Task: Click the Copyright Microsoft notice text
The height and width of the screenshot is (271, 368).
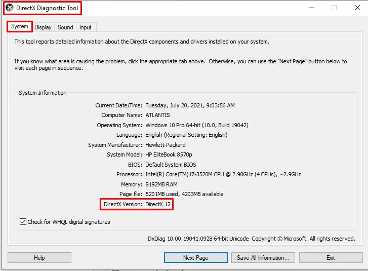Action: pyautogui.click(x=303, y=239)
